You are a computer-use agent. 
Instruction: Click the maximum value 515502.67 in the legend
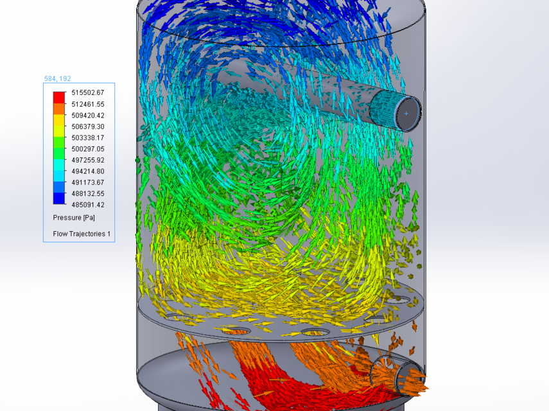(x=87, y=92)
